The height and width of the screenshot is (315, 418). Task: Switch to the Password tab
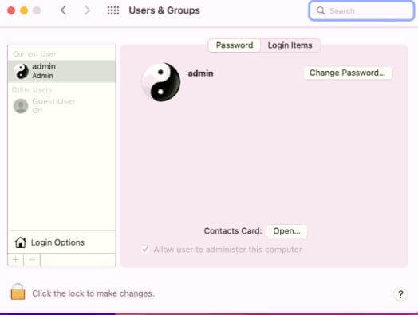tap(235, 45)
